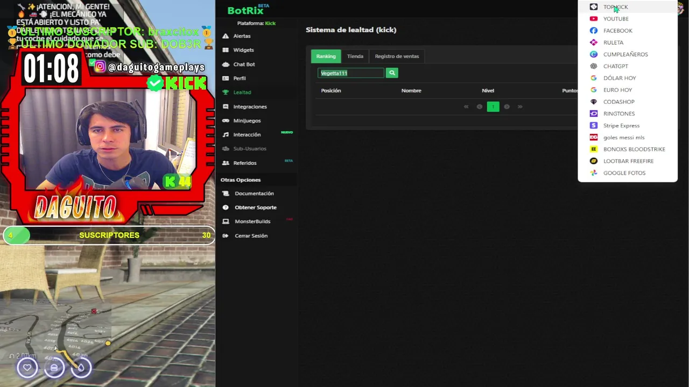689x387 pixels.
Task: Click the last-page double arrow
Action: (520, 106)
